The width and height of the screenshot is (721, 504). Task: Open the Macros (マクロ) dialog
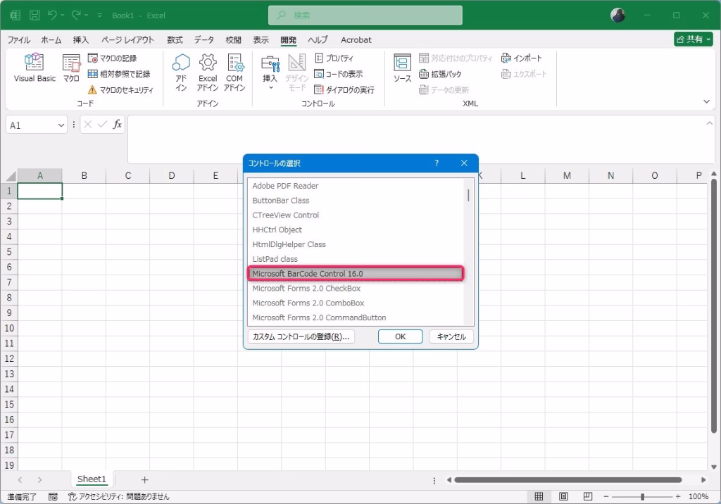tap(71, 68)
